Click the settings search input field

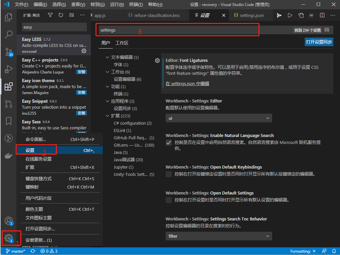(195, 30)
